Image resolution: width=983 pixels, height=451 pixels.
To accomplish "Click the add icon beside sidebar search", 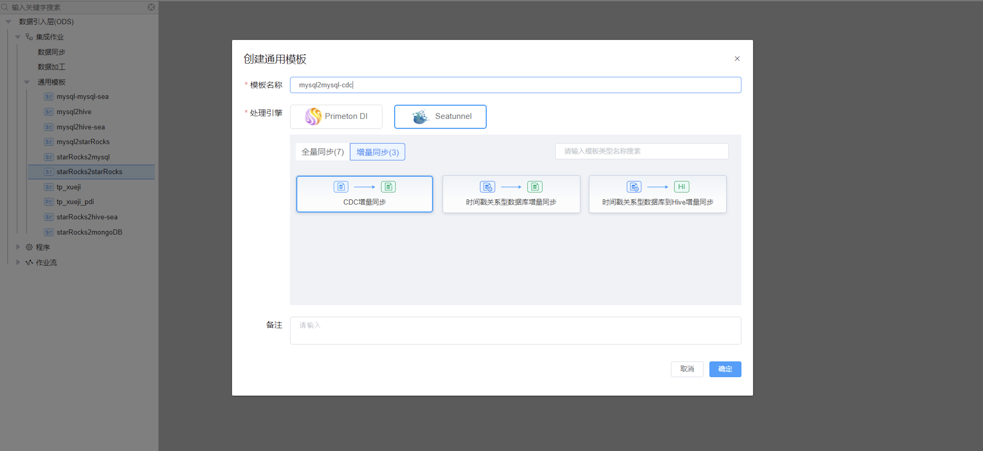I will 151,7.
